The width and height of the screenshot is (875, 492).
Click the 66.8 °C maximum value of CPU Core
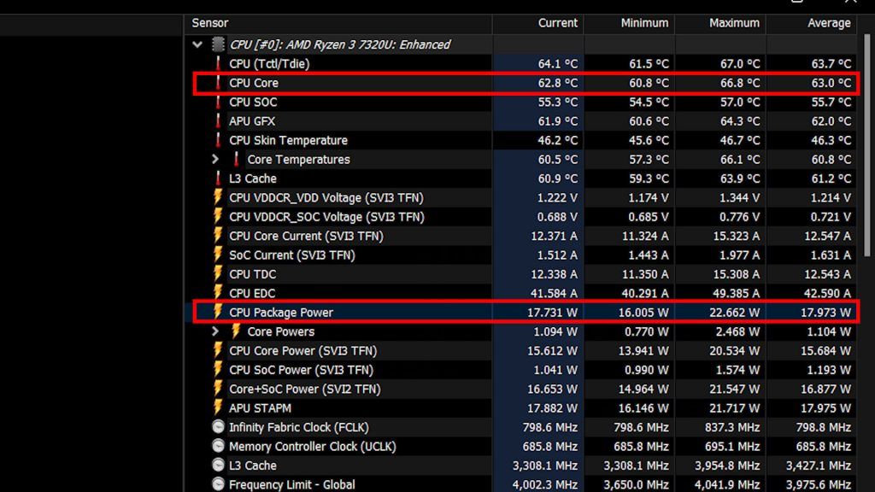coord(740,83)
